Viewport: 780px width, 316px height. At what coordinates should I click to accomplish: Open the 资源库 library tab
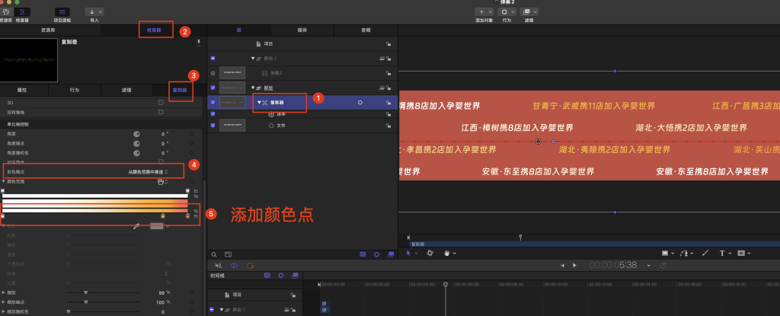click(x=48, y=30)
